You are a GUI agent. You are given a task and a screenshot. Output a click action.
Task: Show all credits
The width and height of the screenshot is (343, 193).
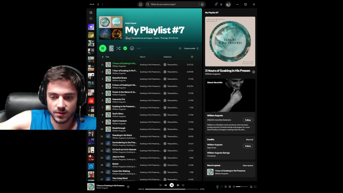[249, 140]
